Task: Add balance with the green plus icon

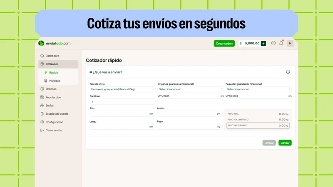Action: 263,44
